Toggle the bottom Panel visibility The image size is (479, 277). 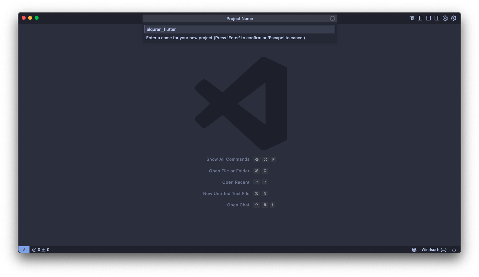(428, 18)
